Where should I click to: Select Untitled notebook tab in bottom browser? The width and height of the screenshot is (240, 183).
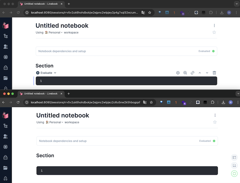pyautogui.click(x=41, y=93)
